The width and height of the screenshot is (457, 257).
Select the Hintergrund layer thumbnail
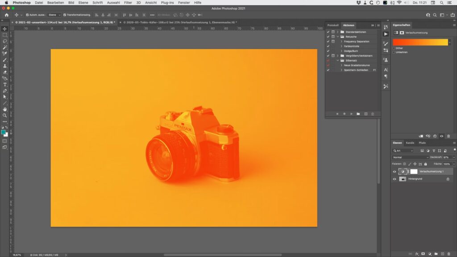pyautogui.click(x=403, y=179)
